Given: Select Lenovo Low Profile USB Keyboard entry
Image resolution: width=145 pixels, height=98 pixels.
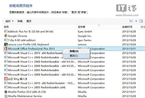Looking at the screenshot, I should 28,45.
